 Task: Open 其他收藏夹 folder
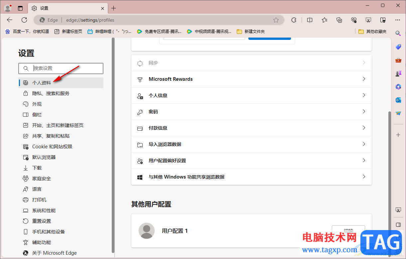point(373,31)
